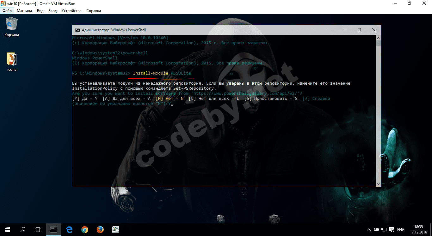The height and width of the screenshot is (236, 432).
Task: Click the PowerShell scrollbar down arrow
Action: (x=378, y=184)
